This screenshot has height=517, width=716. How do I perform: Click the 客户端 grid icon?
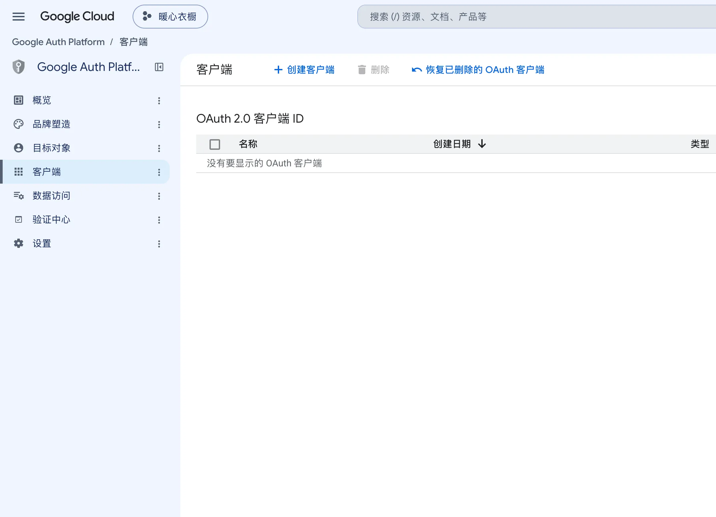click(x=19, y=172)
